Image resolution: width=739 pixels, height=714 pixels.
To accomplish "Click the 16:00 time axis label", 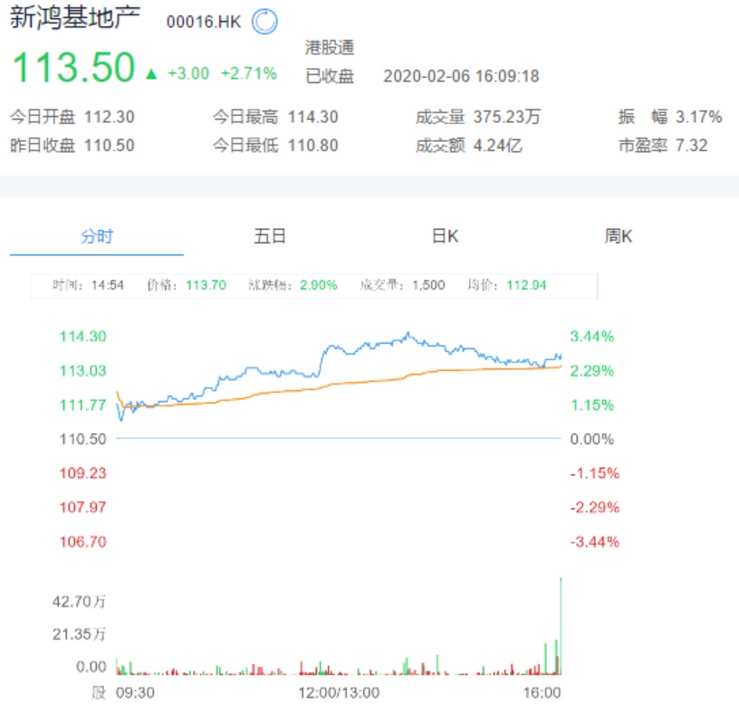I will click(x=542, y=693).
